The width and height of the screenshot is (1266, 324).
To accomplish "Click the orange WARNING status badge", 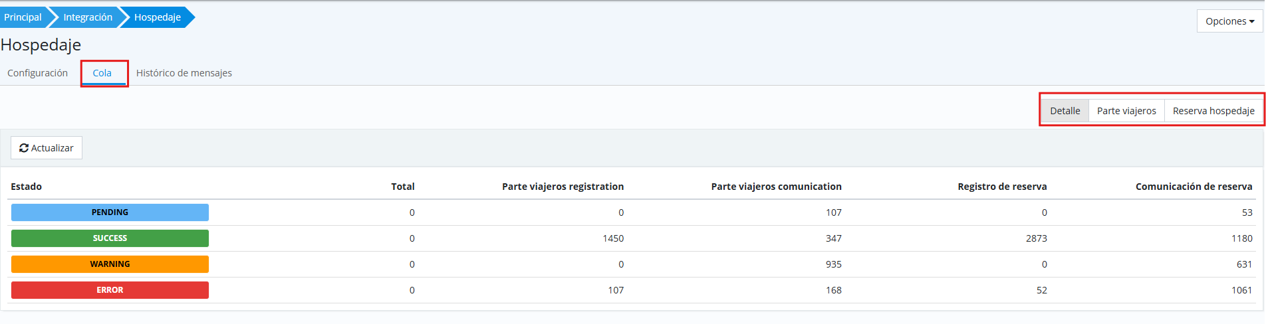I will [110, 264].
